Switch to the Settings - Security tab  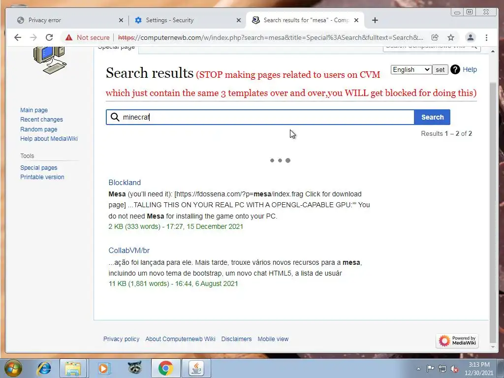click(x=187, y=20)
